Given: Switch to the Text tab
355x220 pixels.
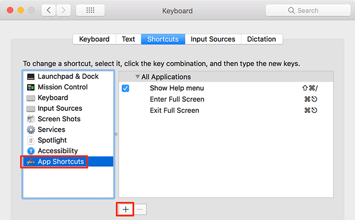Looking at the screenshot, I should pyautogui.click(x=128, y=39).
